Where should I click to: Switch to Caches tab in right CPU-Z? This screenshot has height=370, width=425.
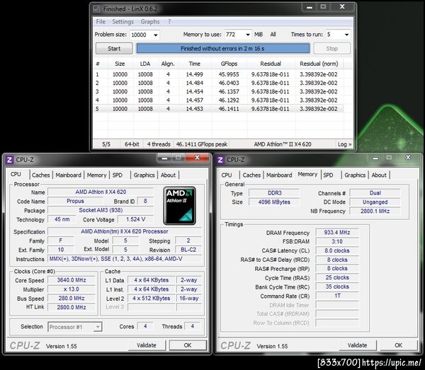click(x=251, y=175)
